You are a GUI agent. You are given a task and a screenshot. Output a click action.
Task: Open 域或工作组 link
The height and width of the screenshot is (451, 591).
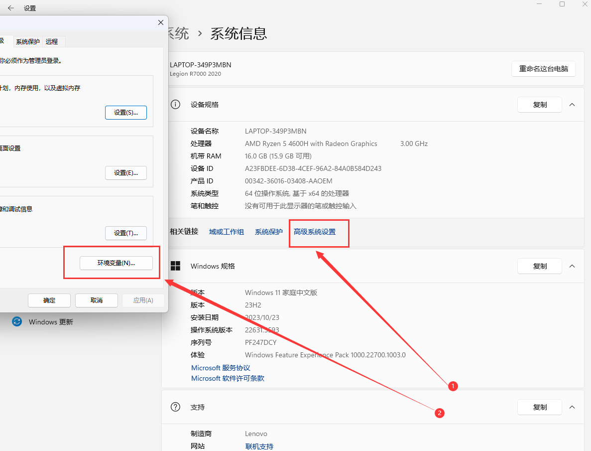click(x=227, y=232)
